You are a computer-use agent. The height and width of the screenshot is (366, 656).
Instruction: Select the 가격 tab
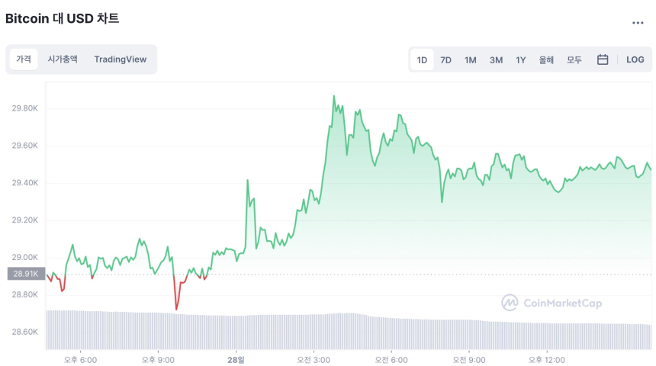[24, 59]
